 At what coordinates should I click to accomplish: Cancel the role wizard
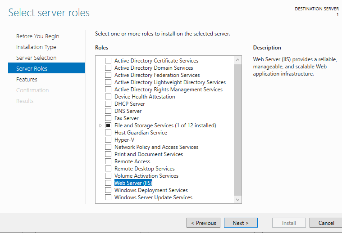326,223
